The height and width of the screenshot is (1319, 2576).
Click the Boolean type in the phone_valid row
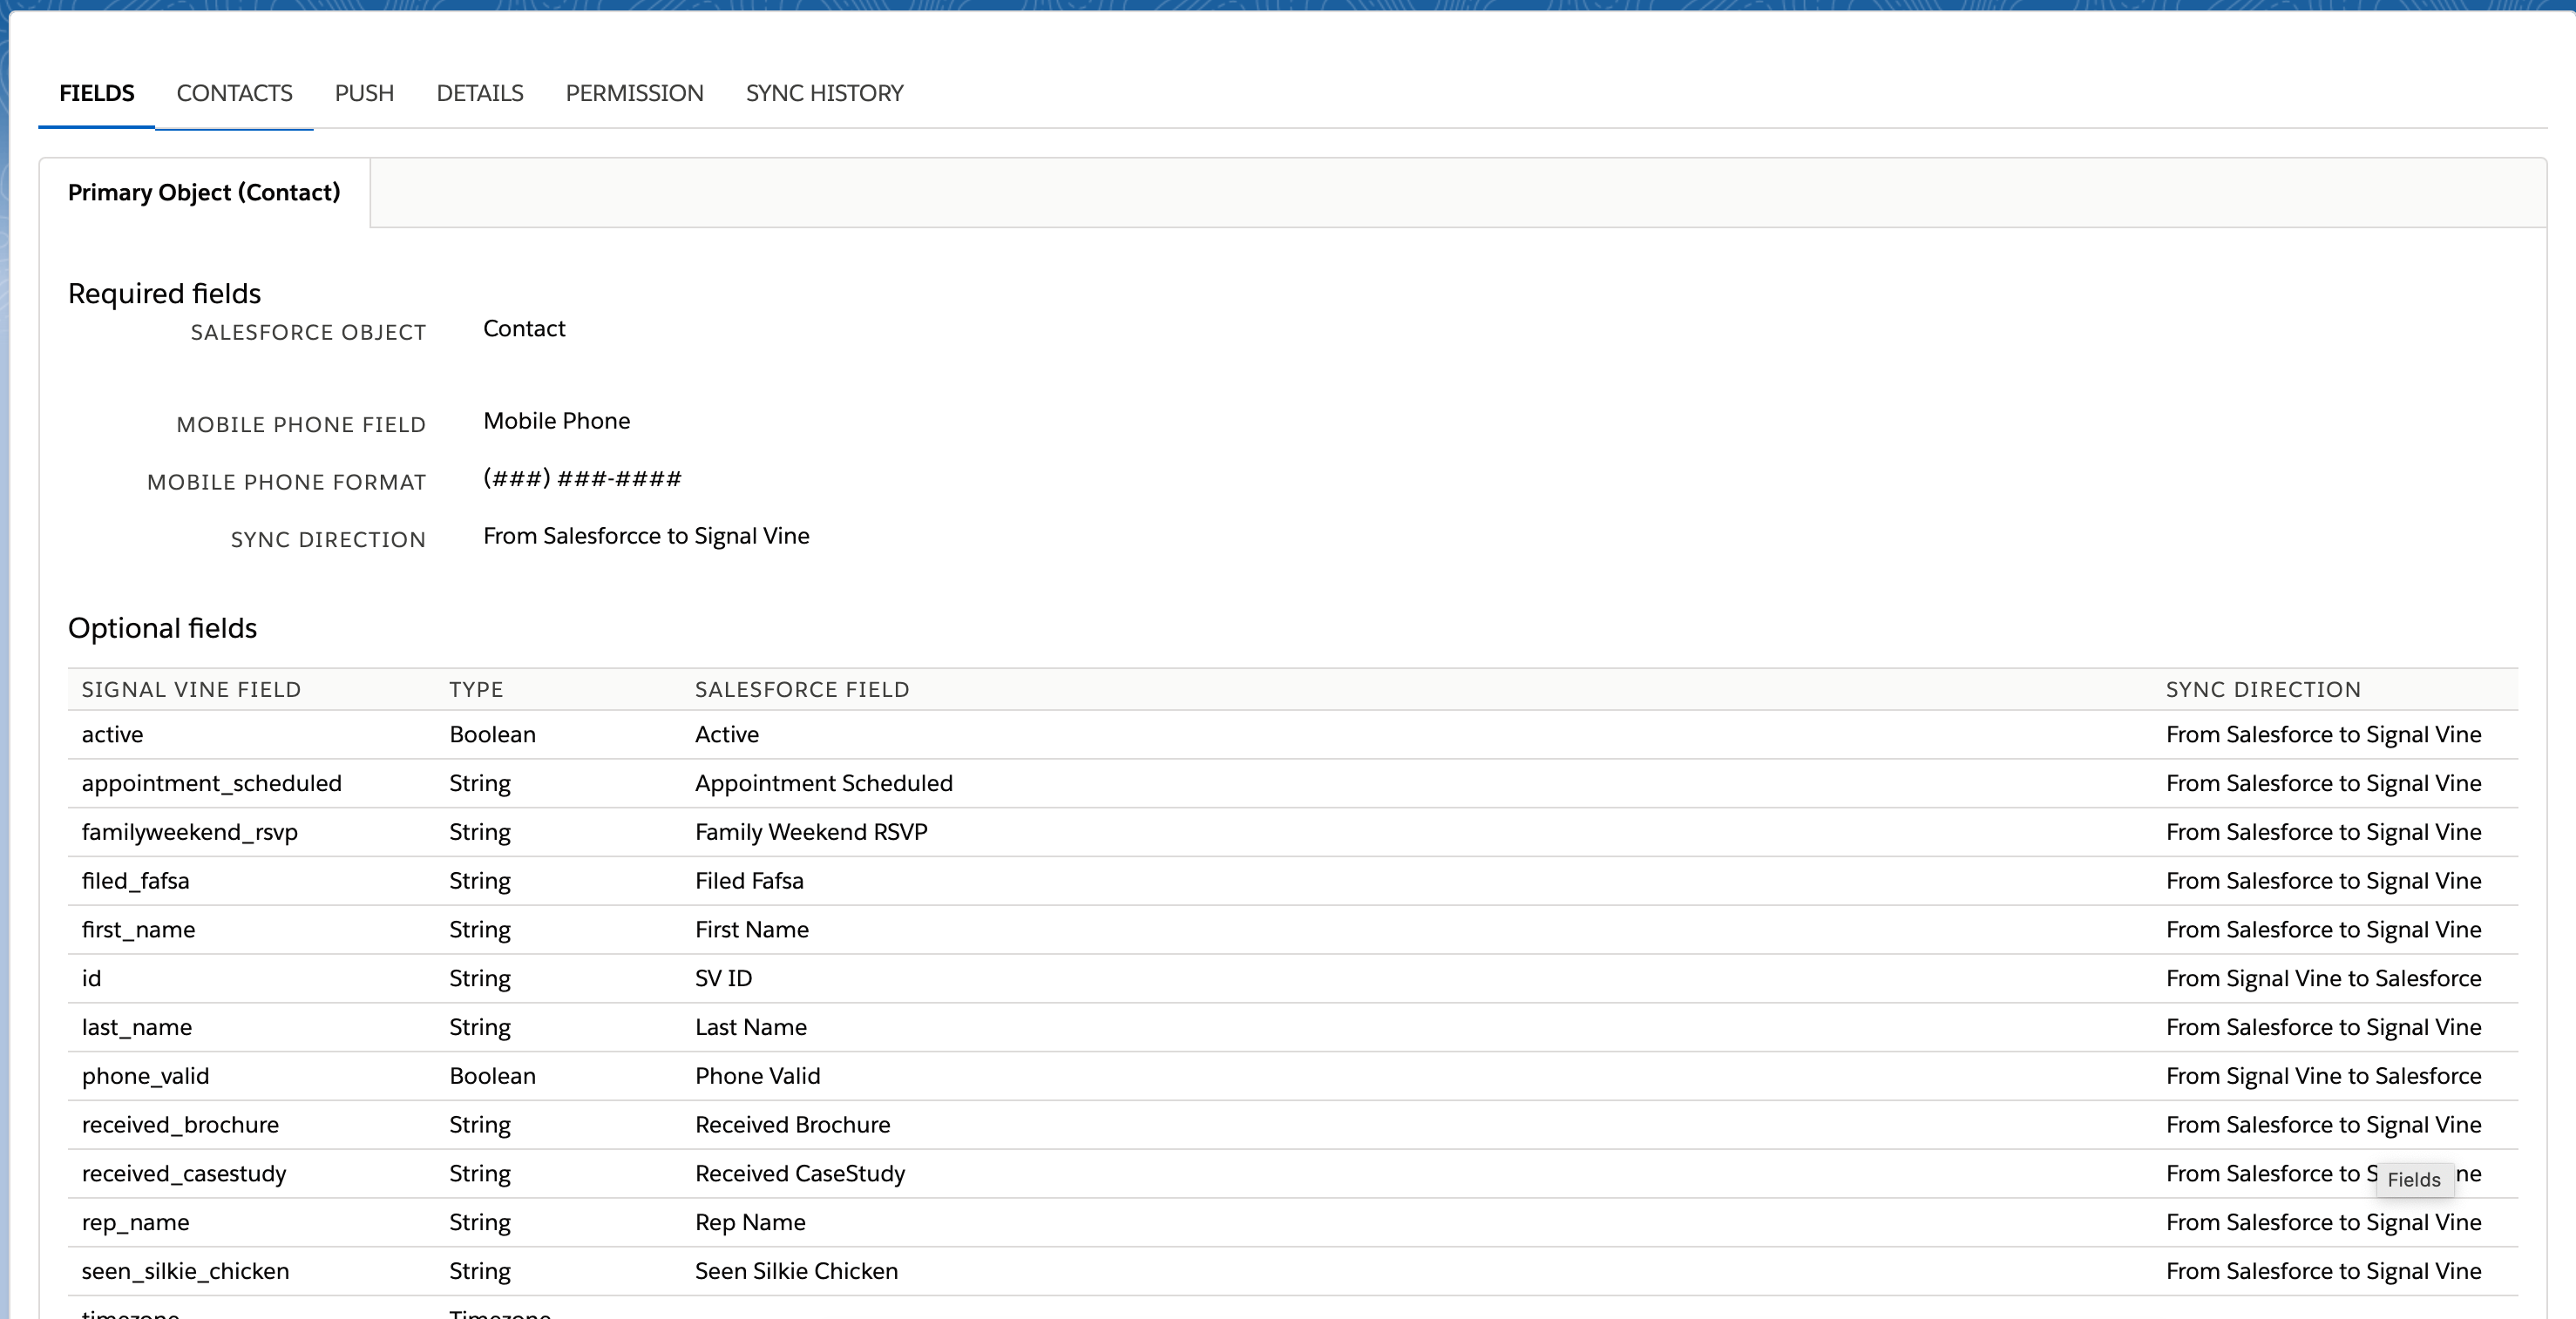492,1076
